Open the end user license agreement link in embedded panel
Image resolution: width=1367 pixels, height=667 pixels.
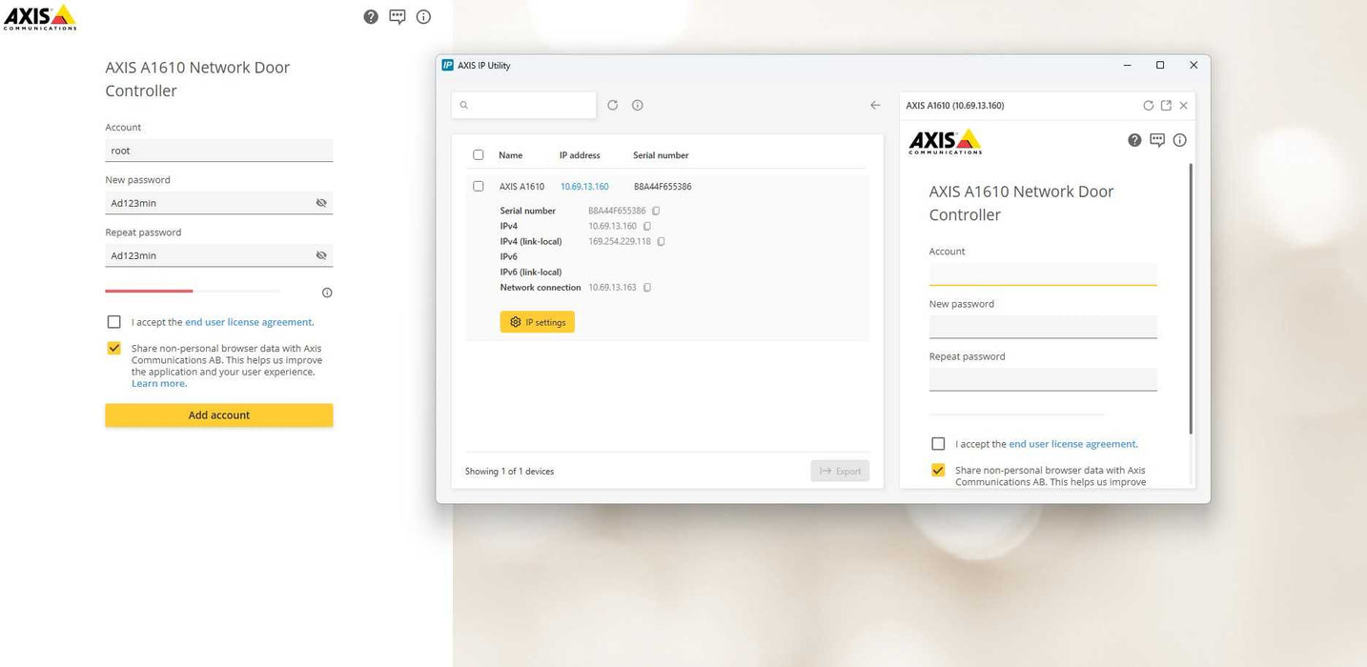[x=1072, y=444]
